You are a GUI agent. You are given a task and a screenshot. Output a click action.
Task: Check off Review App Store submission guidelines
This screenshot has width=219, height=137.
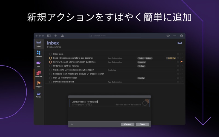pyautogui.click(x=51, y=62)
